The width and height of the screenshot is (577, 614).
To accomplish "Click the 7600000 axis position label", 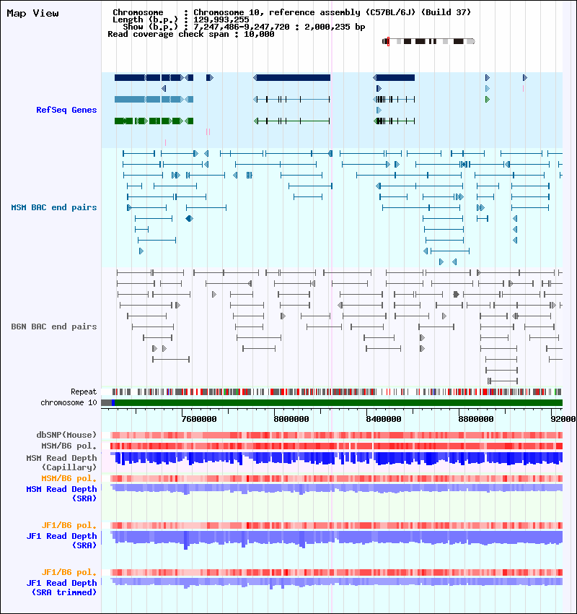I will coord(199,419).
